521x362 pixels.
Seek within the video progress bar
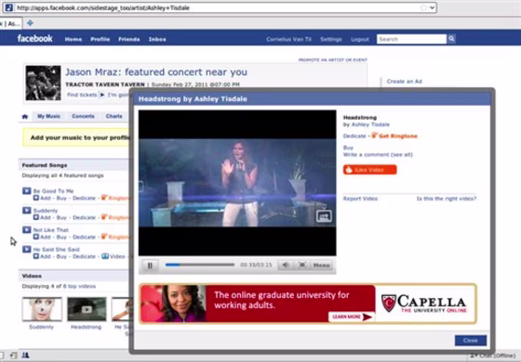click(200, 265)
